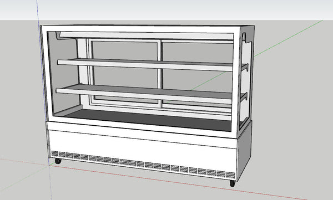Select the top light canopy inside the case
The image size is (333, 200).
(x=147, y=35)
